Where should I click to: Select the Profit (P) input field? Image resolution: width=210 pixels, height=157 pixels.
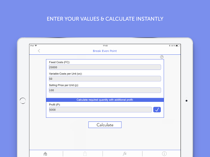point(100,110)
